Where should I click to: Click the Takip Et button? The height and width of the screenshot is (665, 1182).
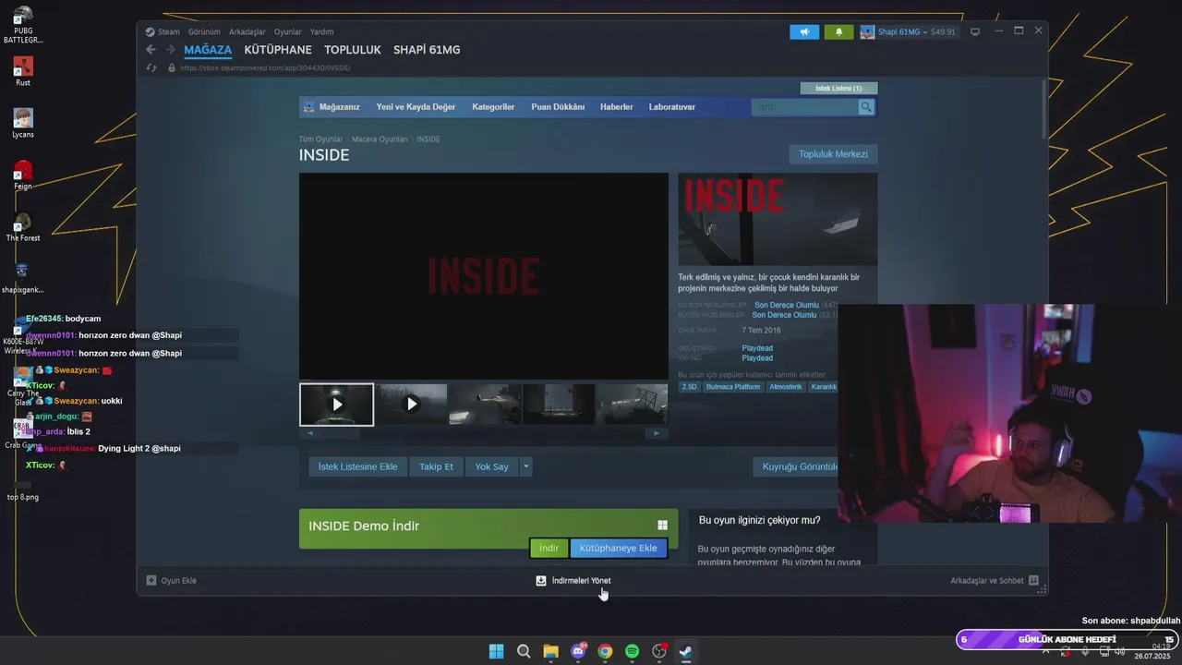click(436, 466)
